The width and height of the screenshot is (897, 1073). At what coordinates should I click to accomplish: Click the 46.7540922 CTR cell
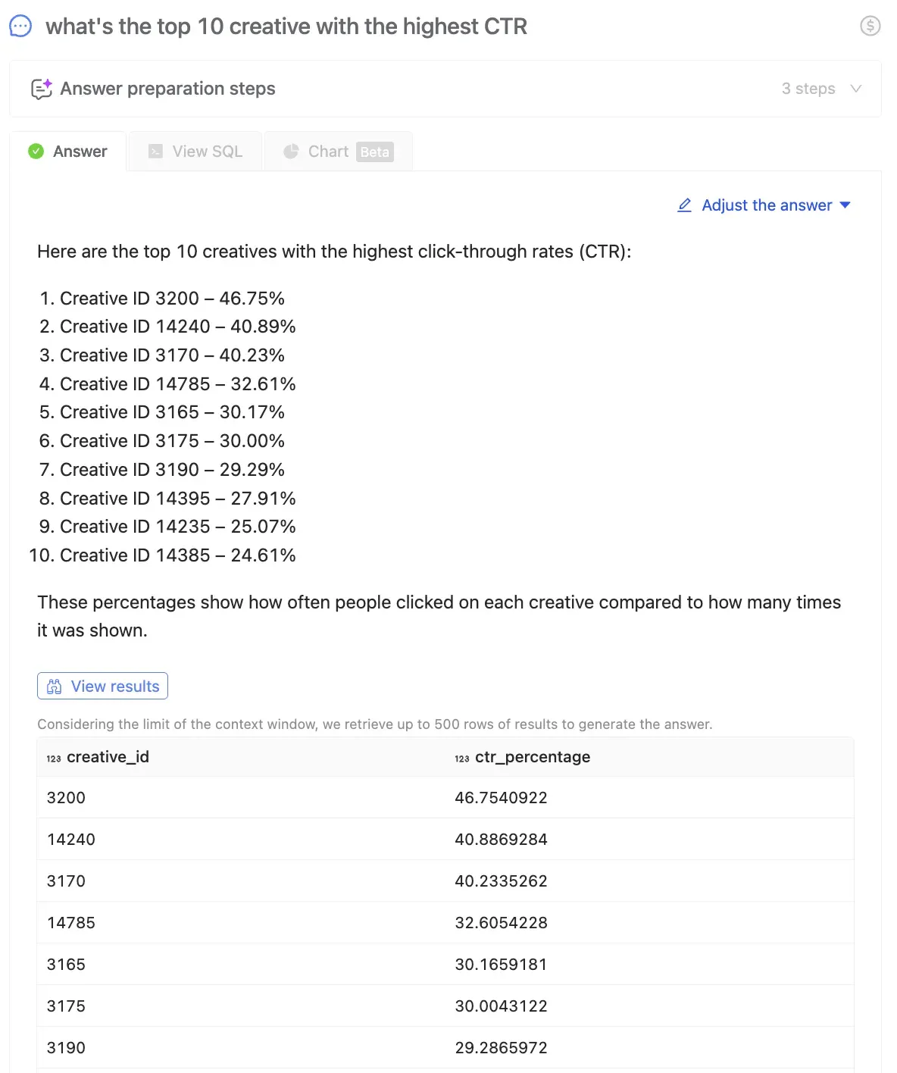coord(501,798)
